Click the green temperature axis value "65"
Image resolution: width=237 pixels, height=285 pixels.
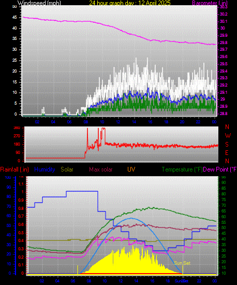click(x=224, y=211)
